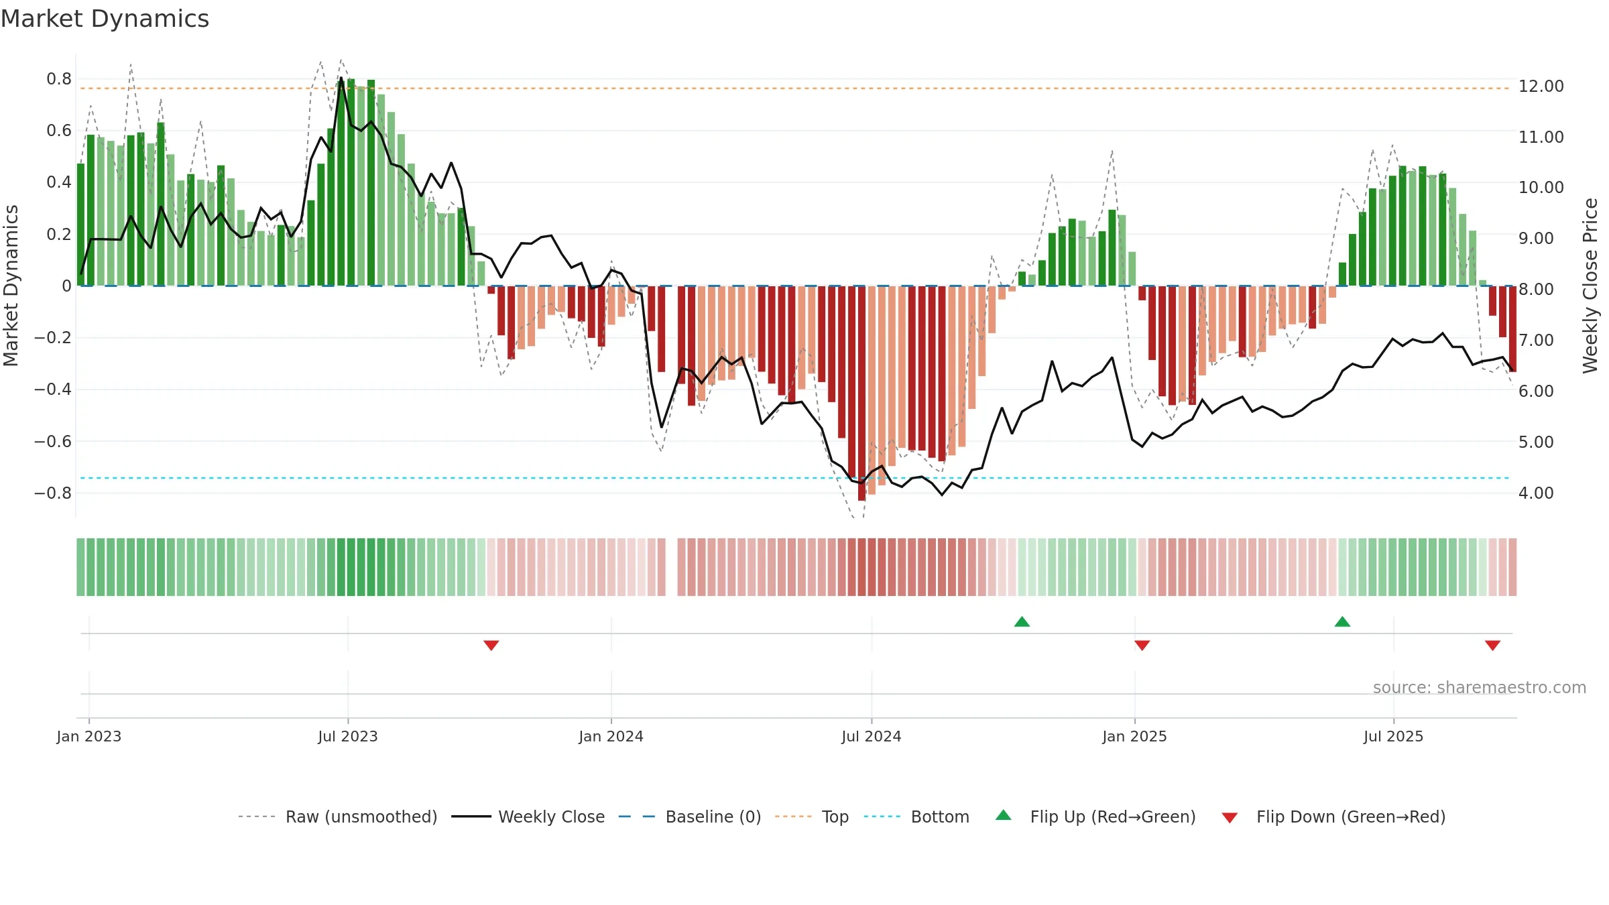1609x905 pixels.
Task: Click the Jul 2023 x-axis label
Action: [348, 736]
